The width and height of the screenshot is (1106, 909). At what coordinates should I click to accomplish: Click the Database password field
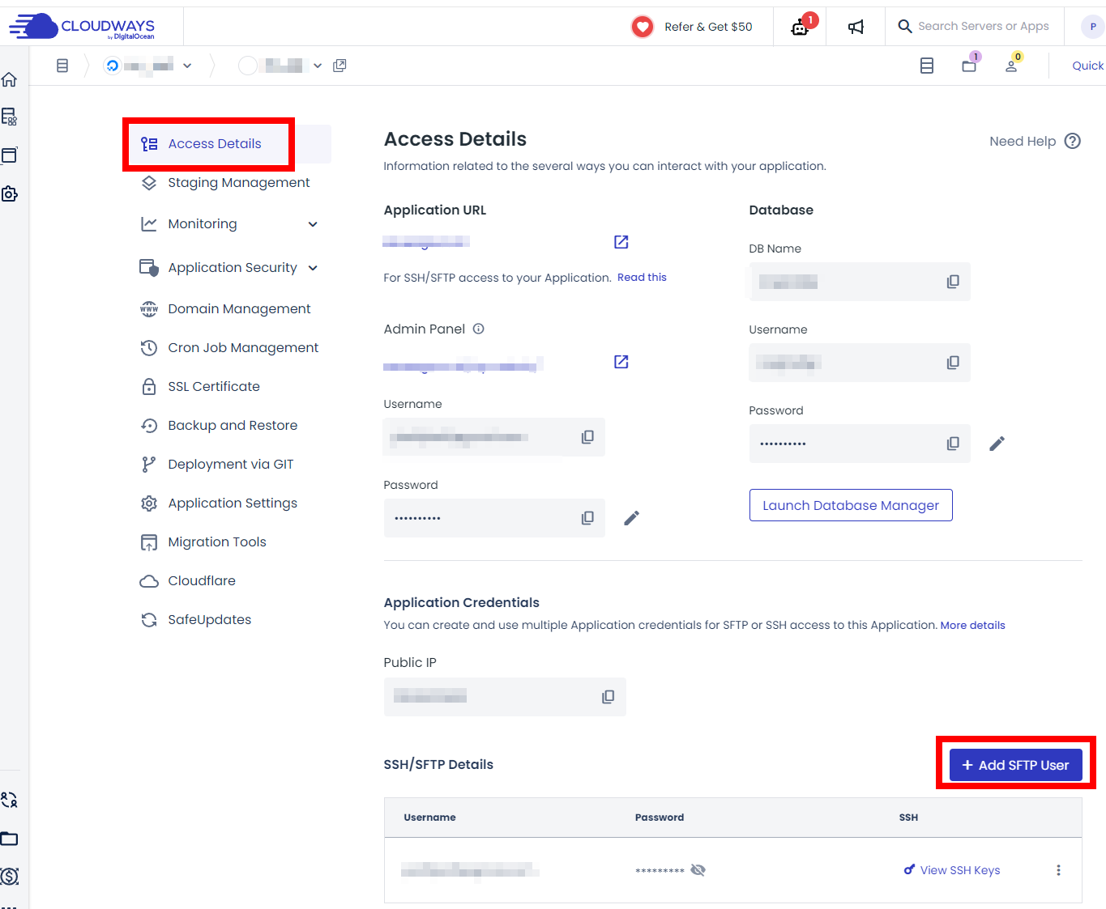pos(860,444)
